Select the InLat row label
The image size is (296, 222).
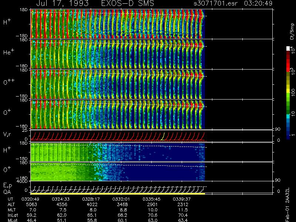point(13,215)
